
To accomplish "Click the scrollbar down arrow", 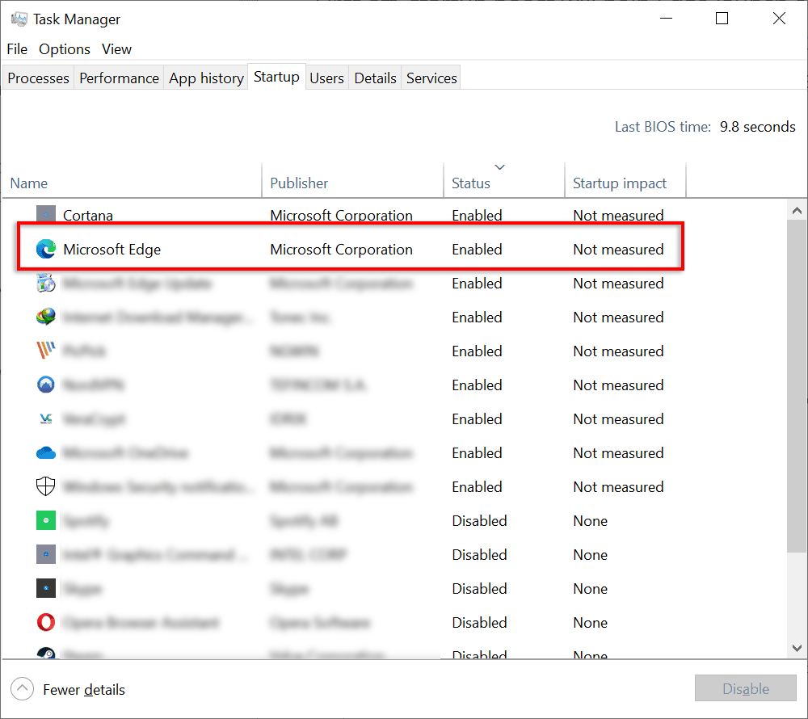I will pyautogui.click(x=797, y=648).
